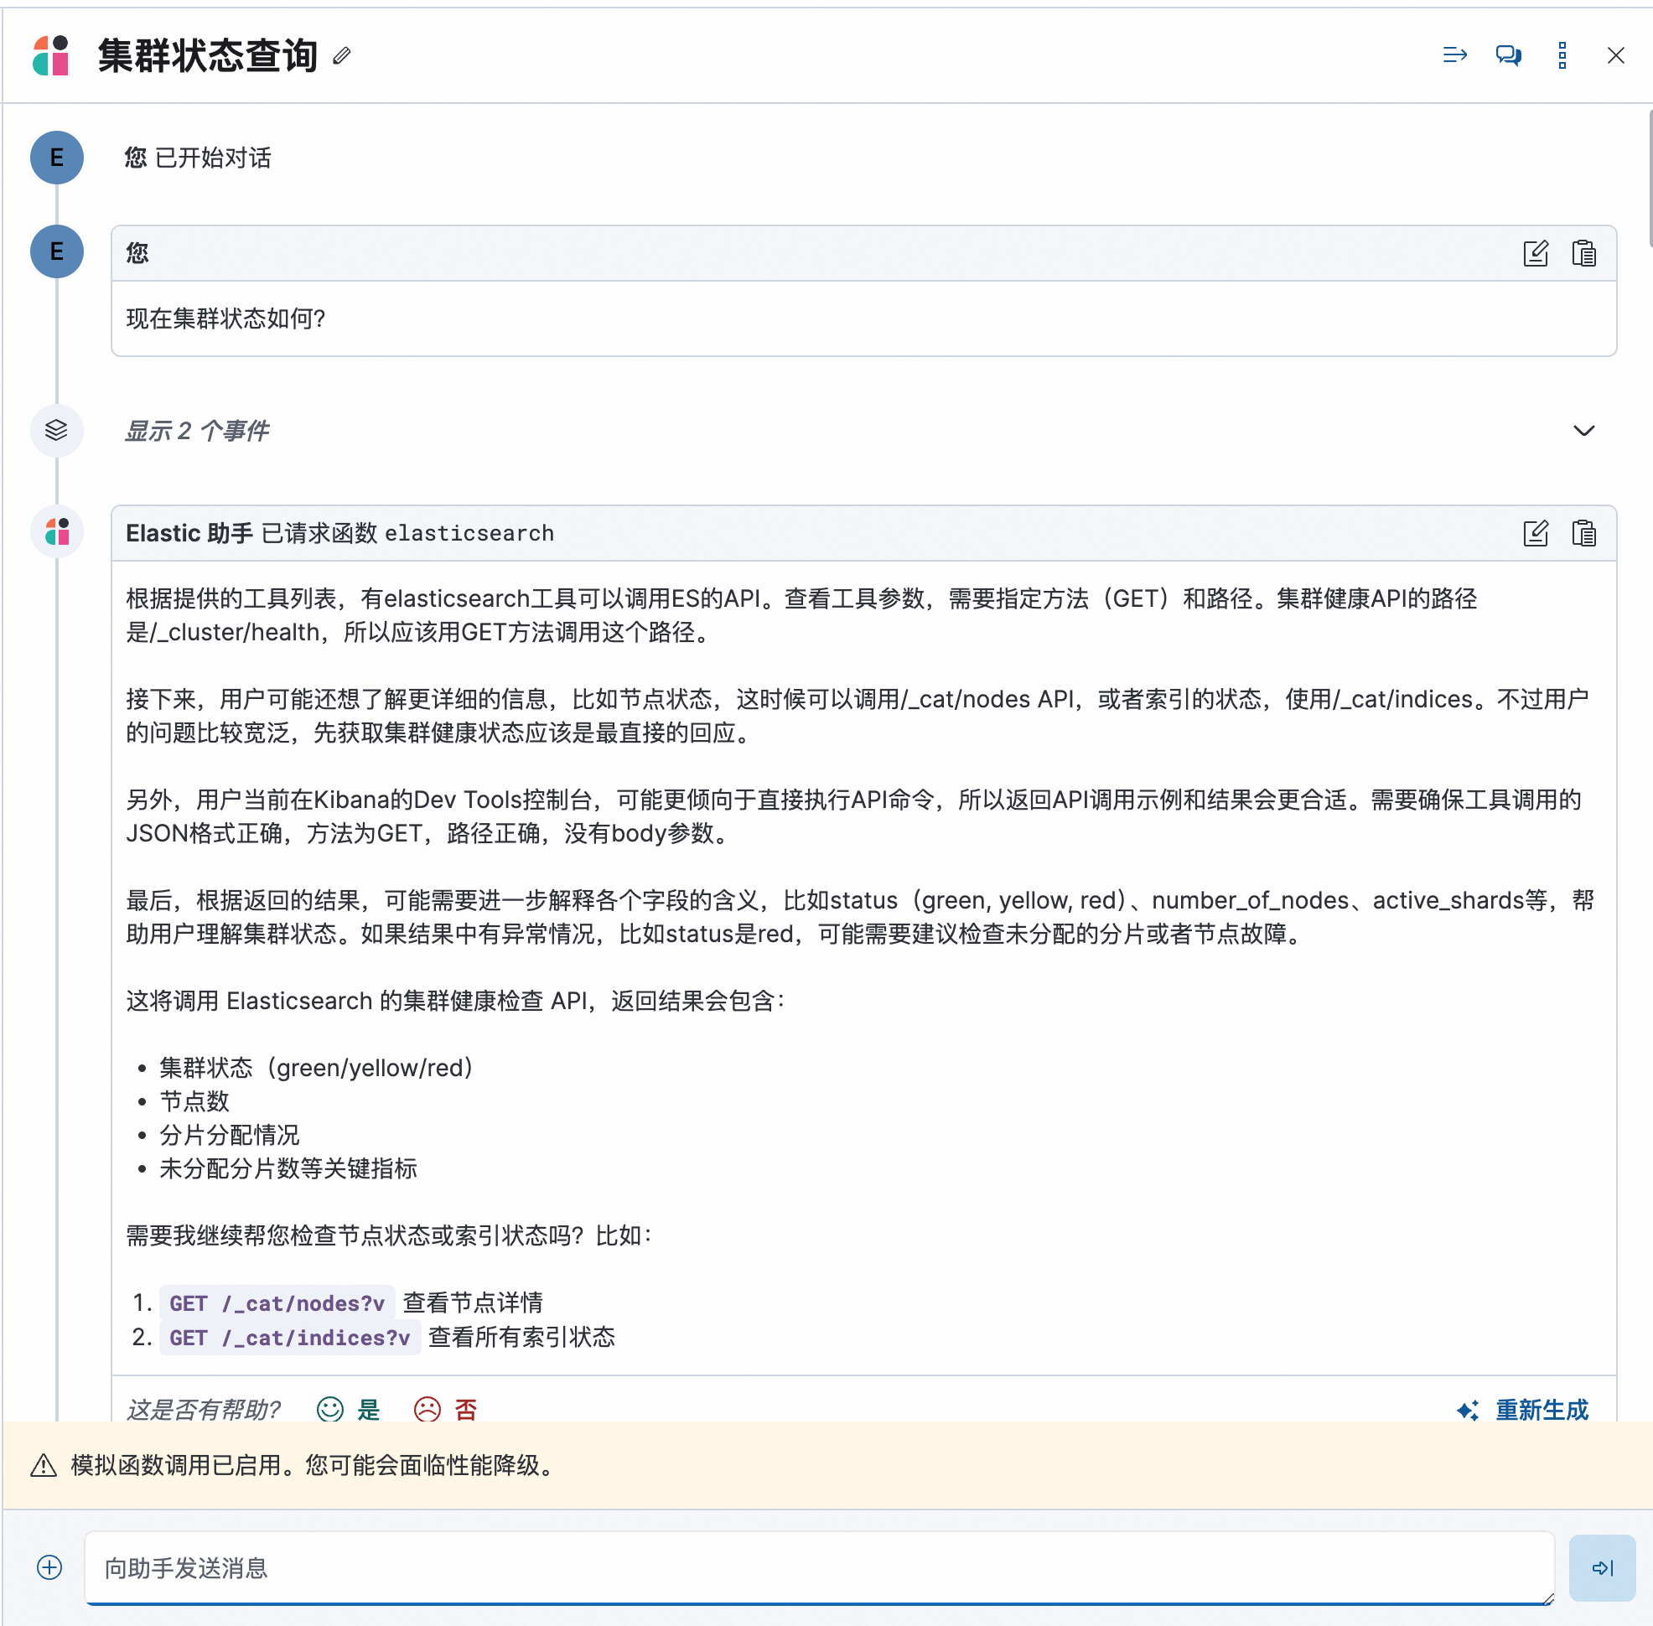The image size is (1653, 1626).
Task: Give positive feedback with the smiley 是 button
Action: pos(347,1409)
